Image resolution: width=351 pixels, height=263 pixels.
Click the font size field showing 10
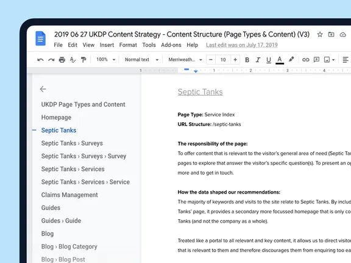click(x=223, y=60)
